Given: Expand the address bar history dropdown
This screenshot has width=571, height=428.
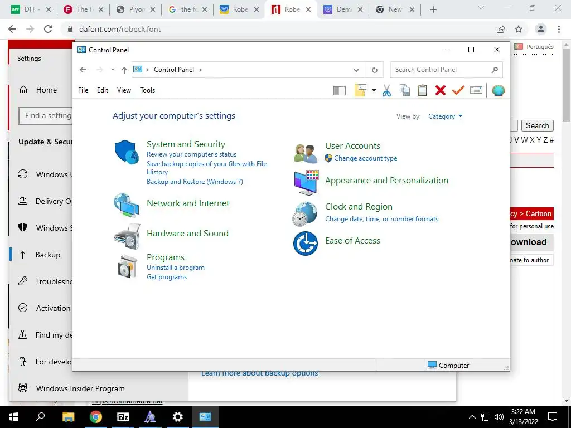Looking at the screenshot, I should pyautogui.click(x=356, y=70).
